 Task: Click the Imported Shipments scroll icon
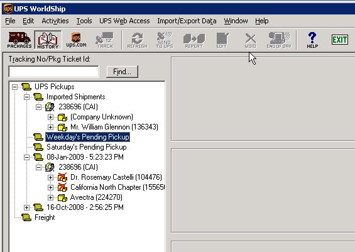tap(38, 97)
